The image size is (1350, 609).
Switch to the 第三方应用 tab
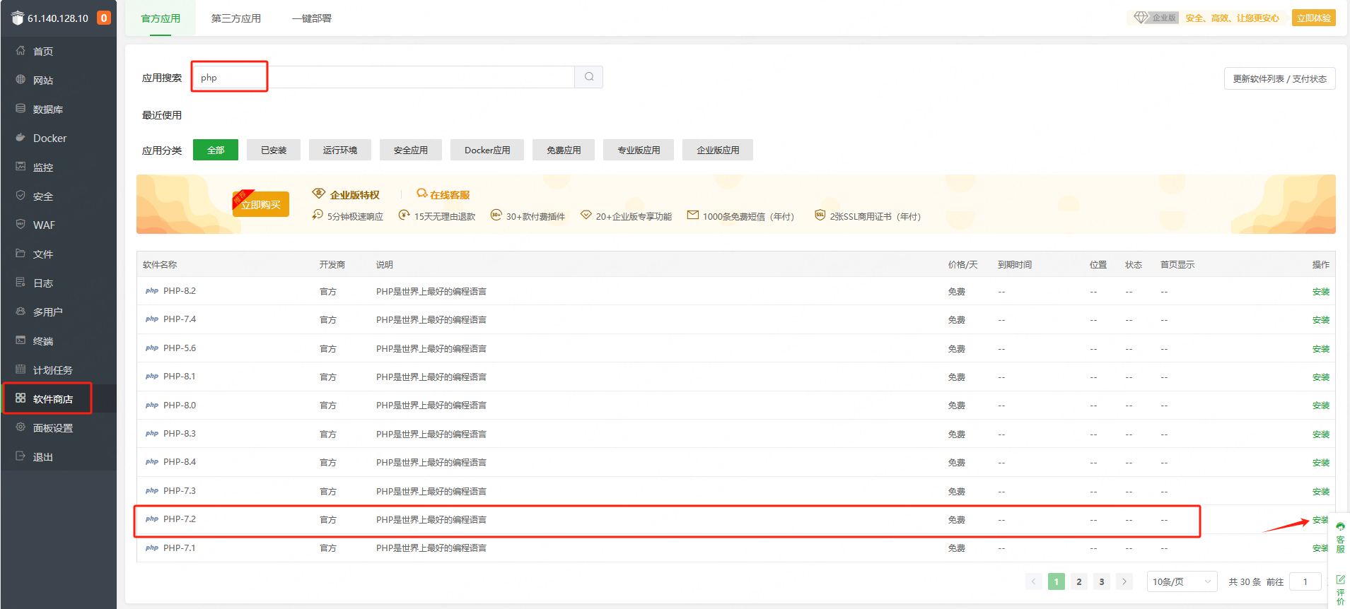[236, 18]
